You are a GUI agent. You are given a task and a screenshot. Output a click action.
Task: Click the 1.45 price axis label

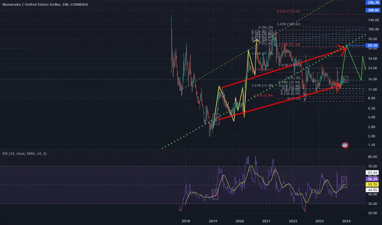pos(372,145)
